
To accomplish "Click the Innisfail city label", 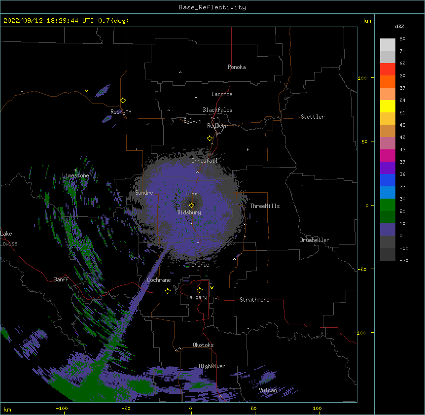I will 205,161.
